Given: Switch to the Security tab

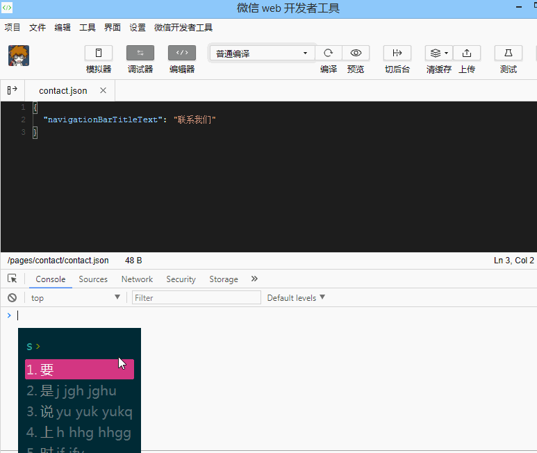Looking at the screenshot, I should (181, 279).
